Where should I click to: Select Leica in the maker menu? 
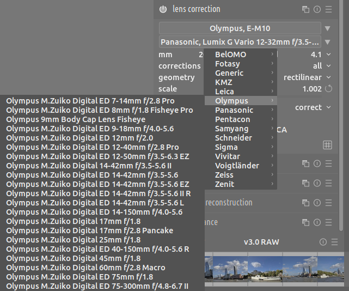(241, 92)
